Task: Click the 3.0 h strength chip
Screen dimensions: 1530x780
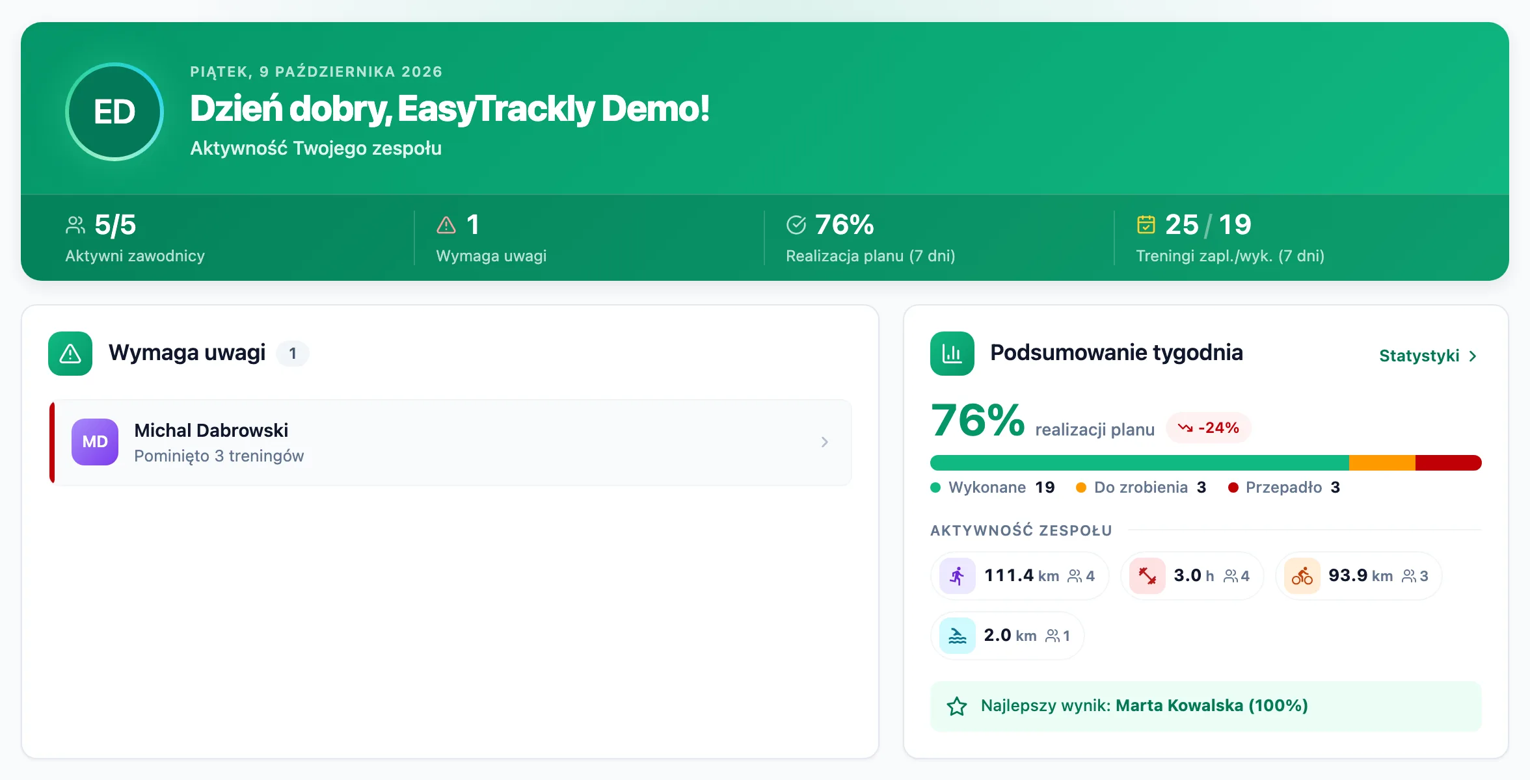Action: tap(1192, 576)
